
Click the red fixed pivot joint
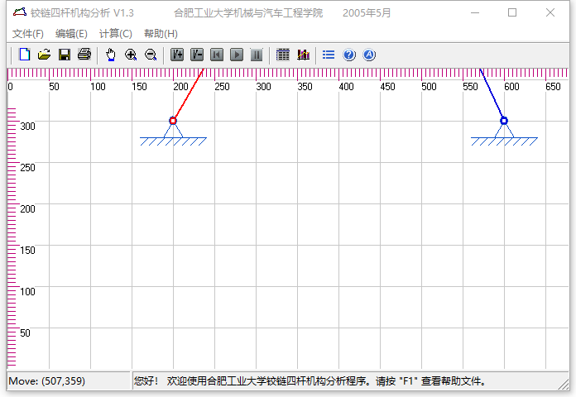(173, 121)
